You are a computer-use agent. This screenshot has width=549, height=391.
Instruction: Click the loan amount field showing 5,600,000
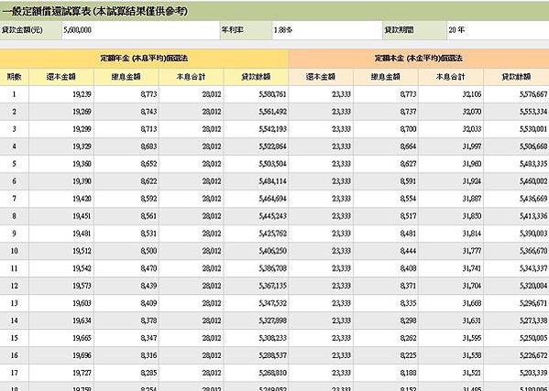coord(141,30)
